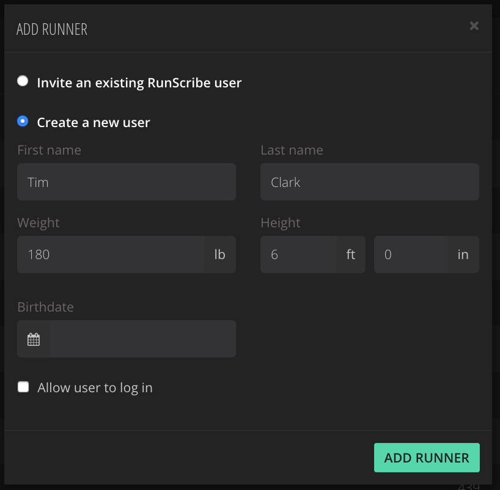500x490 pixels.
Task: Click the Height feet field
Action: [298, 254]
